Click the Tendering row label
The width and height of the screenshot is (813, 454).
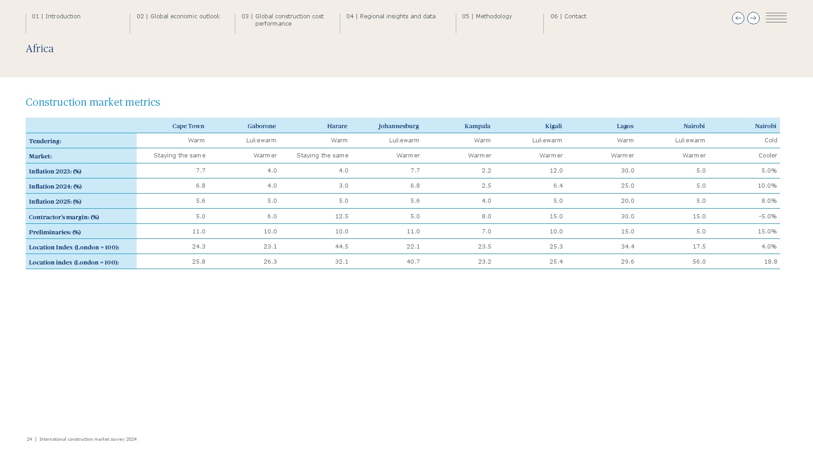pyautogui.click(x=45, y=141)
